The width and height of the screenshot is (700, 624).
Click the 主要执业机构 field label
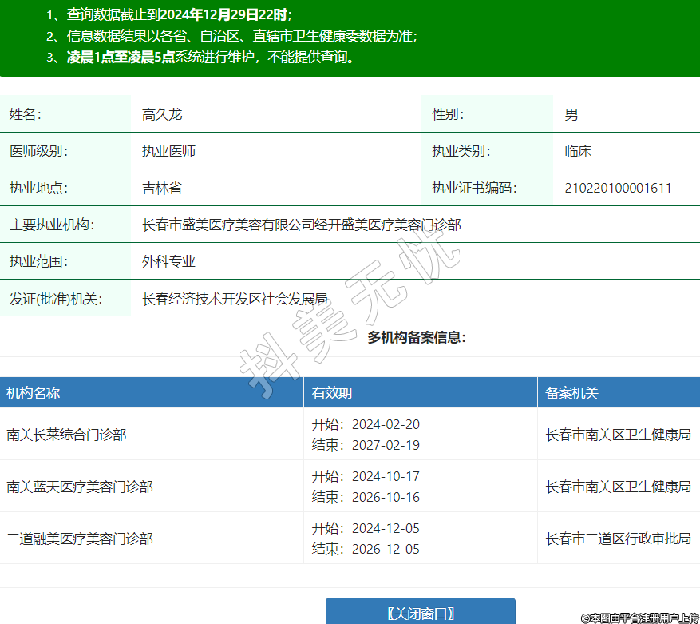pos(52,225)
